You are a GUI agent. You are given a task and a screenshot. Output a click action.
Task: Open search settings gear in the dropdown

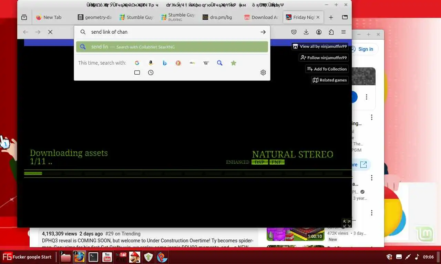tap(263, 73)
